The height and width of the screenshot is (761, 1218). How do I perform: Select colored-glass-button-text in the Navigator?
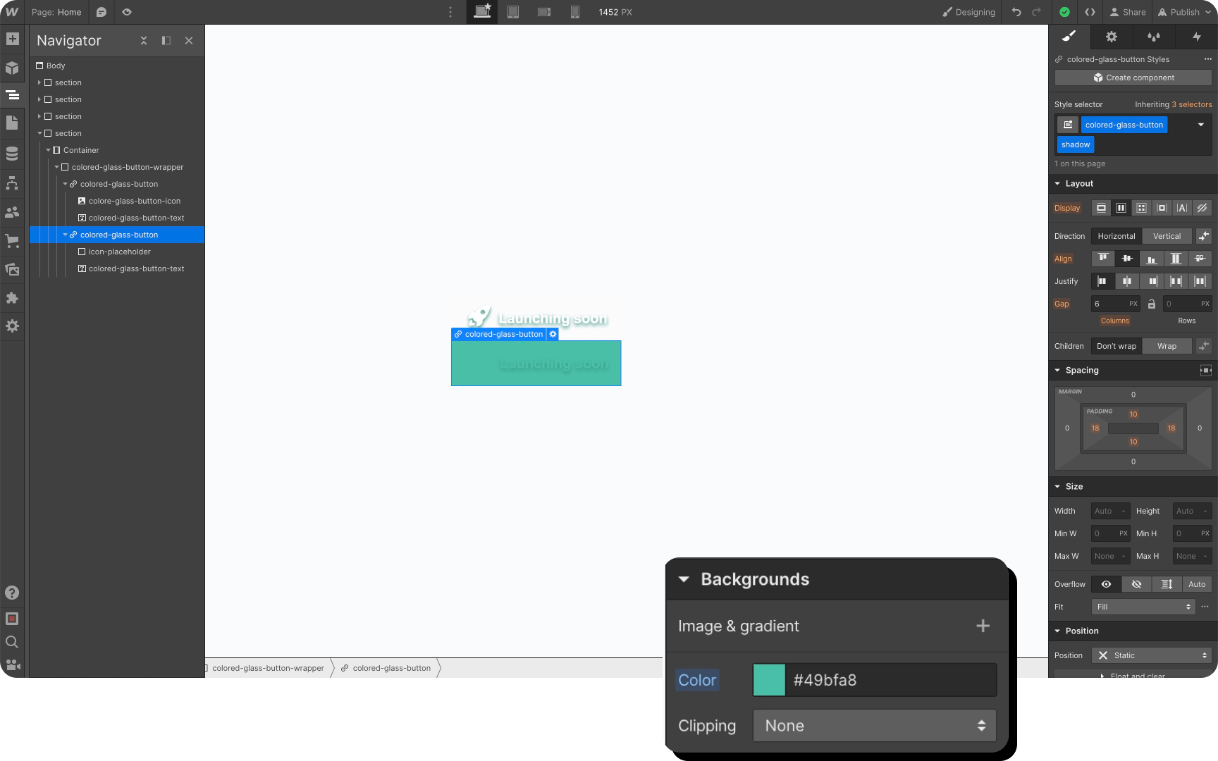click(136, 218)
